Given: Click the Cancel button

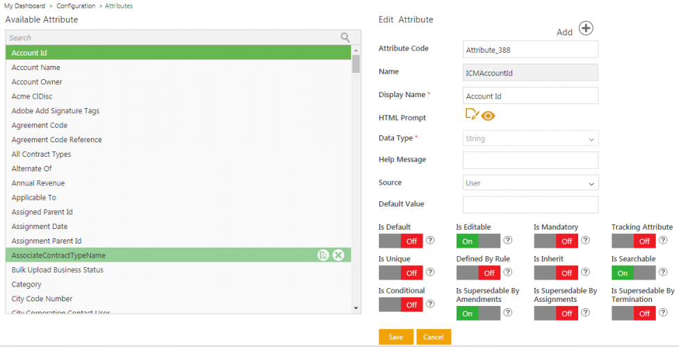Looking at the screenshot, I should pyautogui.click(x=433, y=337).
